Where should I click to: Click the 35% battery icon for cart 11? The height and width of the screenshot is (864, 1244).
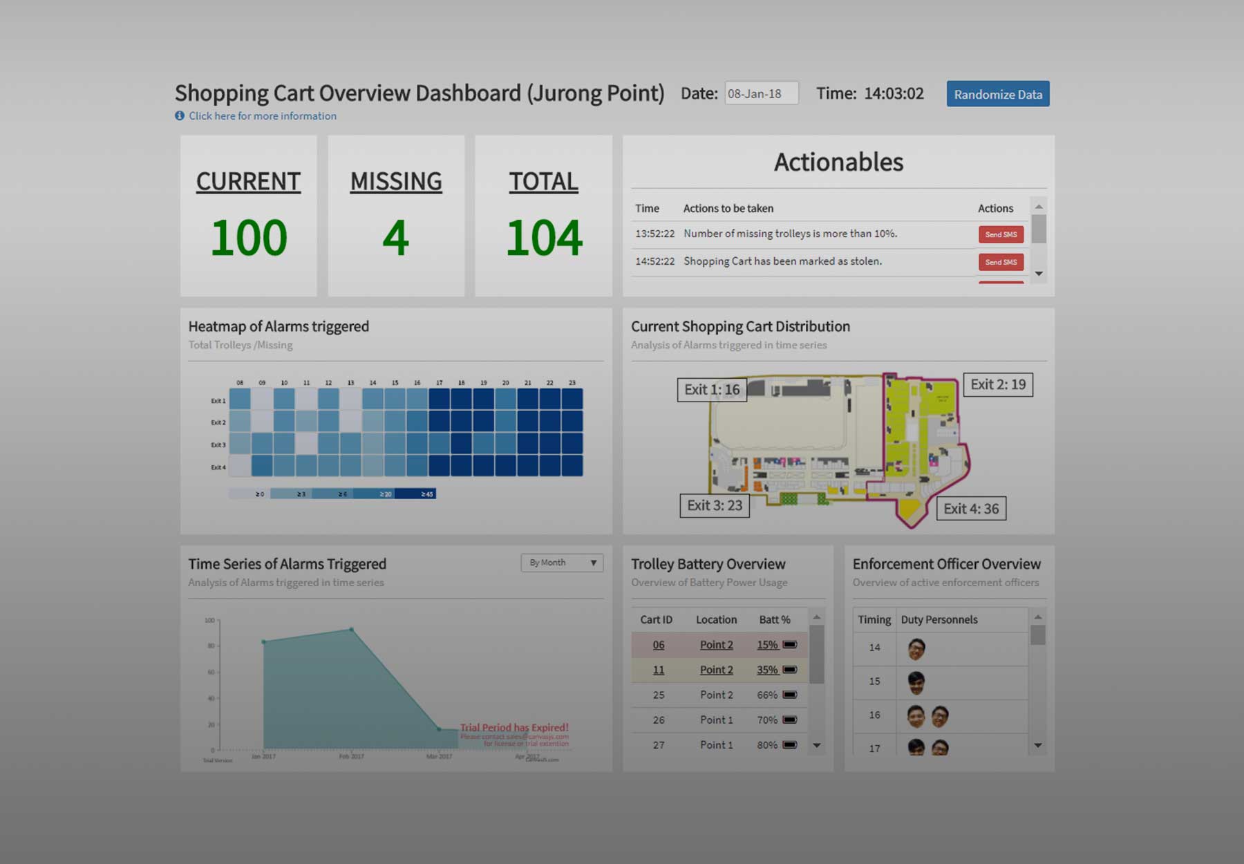pos(790,670)
